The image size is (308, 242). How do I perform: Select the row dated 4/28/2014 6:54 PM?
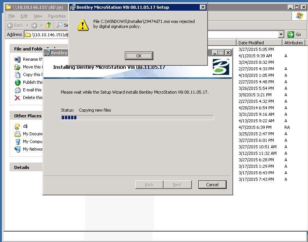click(256, 108)
